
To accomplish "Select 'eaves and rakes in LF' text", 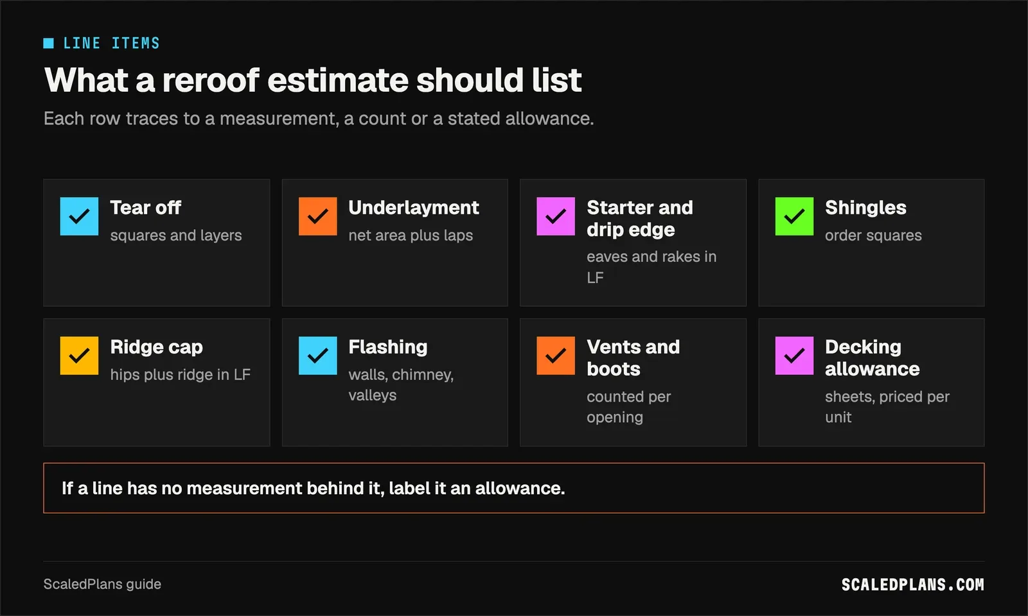I will 651,267.
